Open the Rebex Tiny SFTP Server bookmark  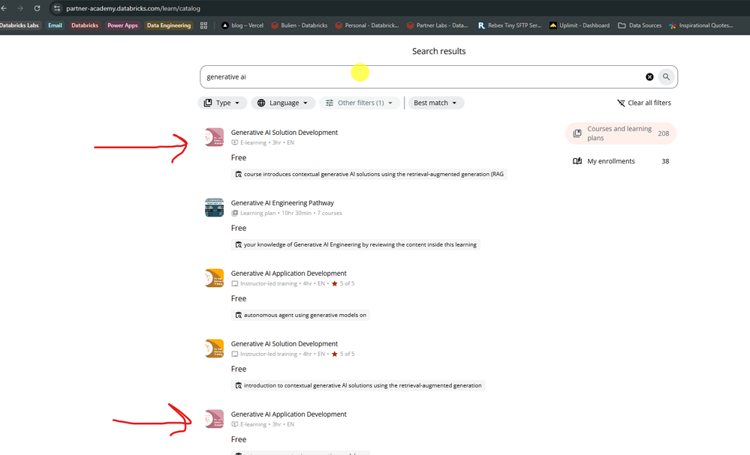[x=509, y=25]
